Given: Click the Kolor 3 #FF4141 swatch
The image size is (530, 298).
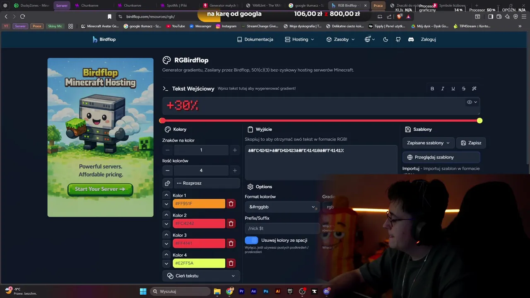Looking at the screenshot, I should 199,243.
